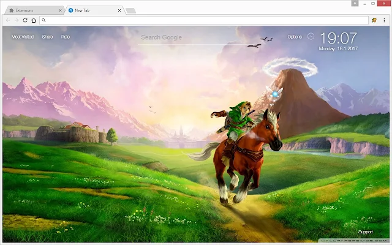Screen dimensions: 392x245
Task: Click the magnifier icon in address bar
Action: tap(43, 20)
